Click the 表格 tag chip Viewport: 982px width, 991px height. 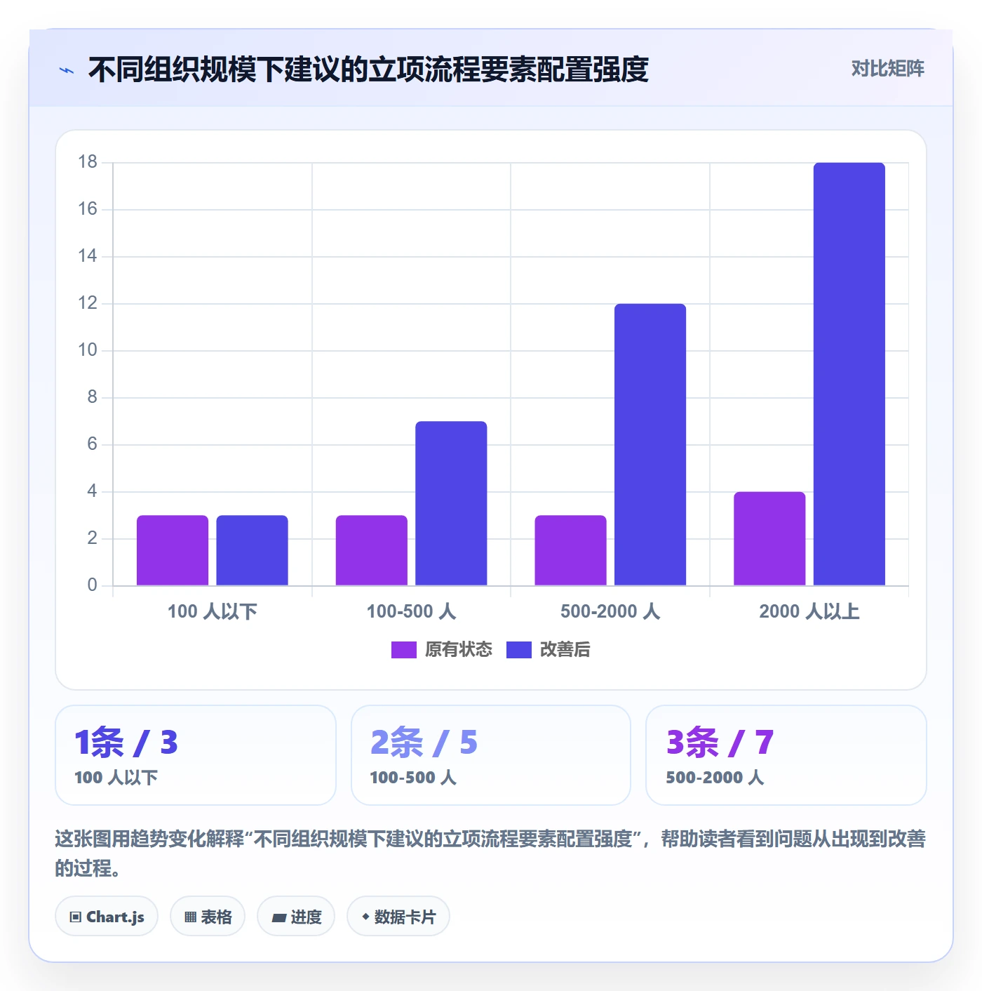point(208,916)
